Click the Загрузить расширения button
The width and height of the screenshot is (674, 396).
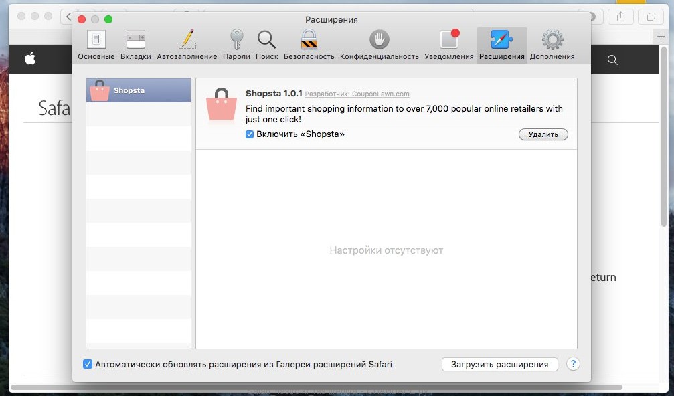pyautogui.click(x=500, y=364)
